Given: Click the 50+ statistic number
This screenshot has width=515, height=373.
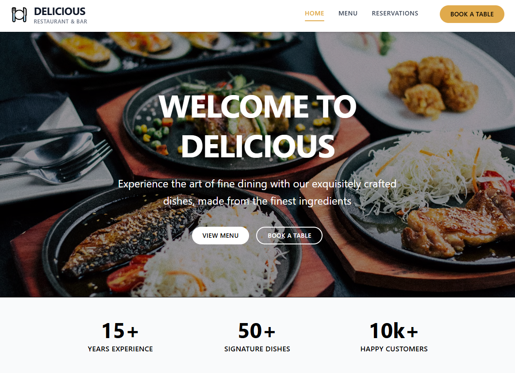Looking at the screenshot, I should click(x=257, y=331).
